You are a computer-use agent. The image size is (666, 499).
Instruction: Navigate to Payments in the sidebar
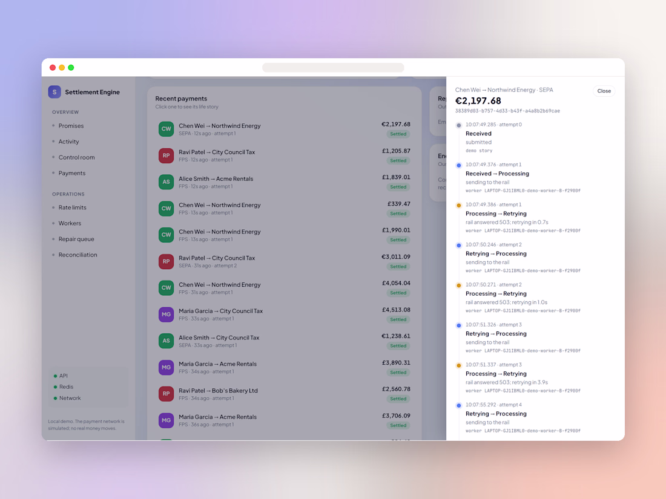(x=72, y=173)
